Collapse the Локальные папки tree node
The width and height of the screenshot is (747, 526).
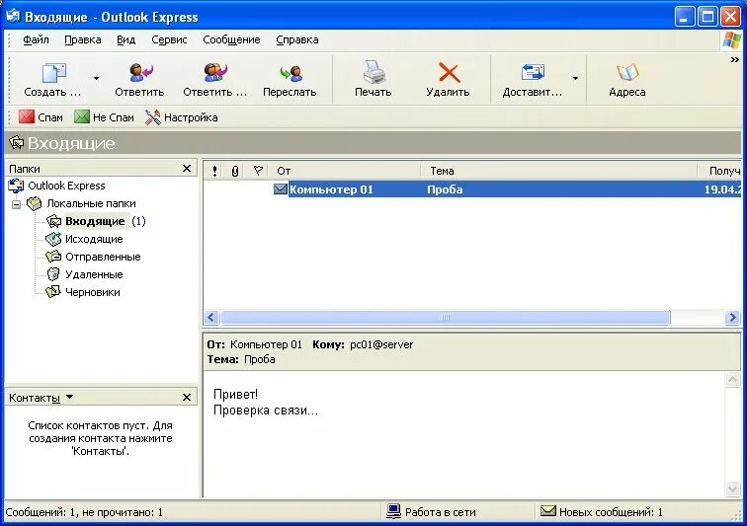pos(16,204)
